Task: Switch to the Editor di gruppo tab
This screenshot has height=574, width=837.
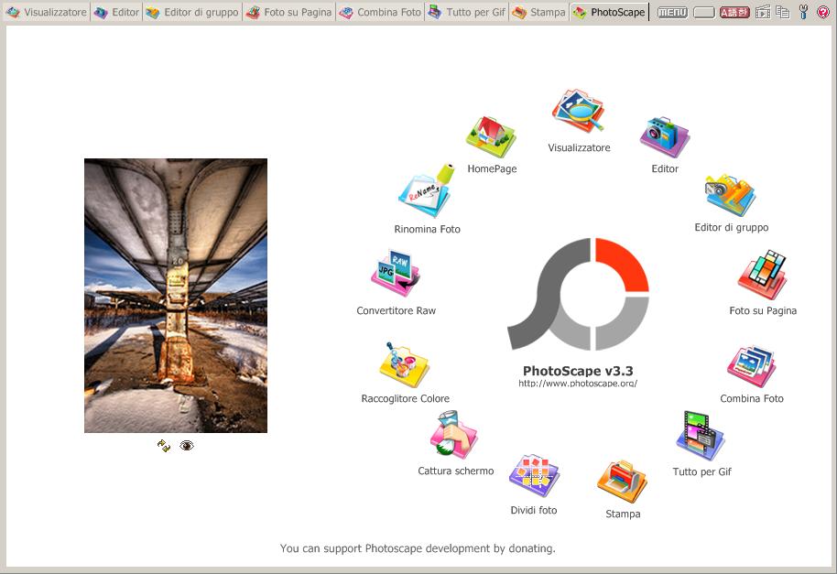Action: tap(193, 13)
